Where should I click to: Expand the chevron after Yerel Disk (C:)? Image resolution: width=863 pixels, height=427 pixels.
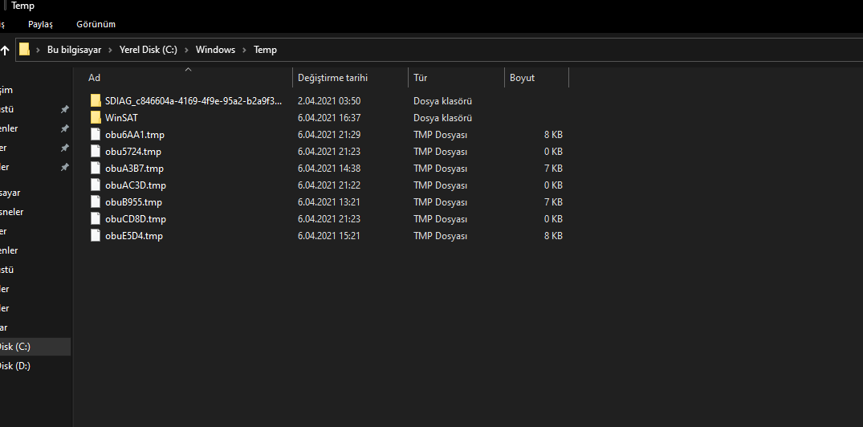click(x=187, y=50)
